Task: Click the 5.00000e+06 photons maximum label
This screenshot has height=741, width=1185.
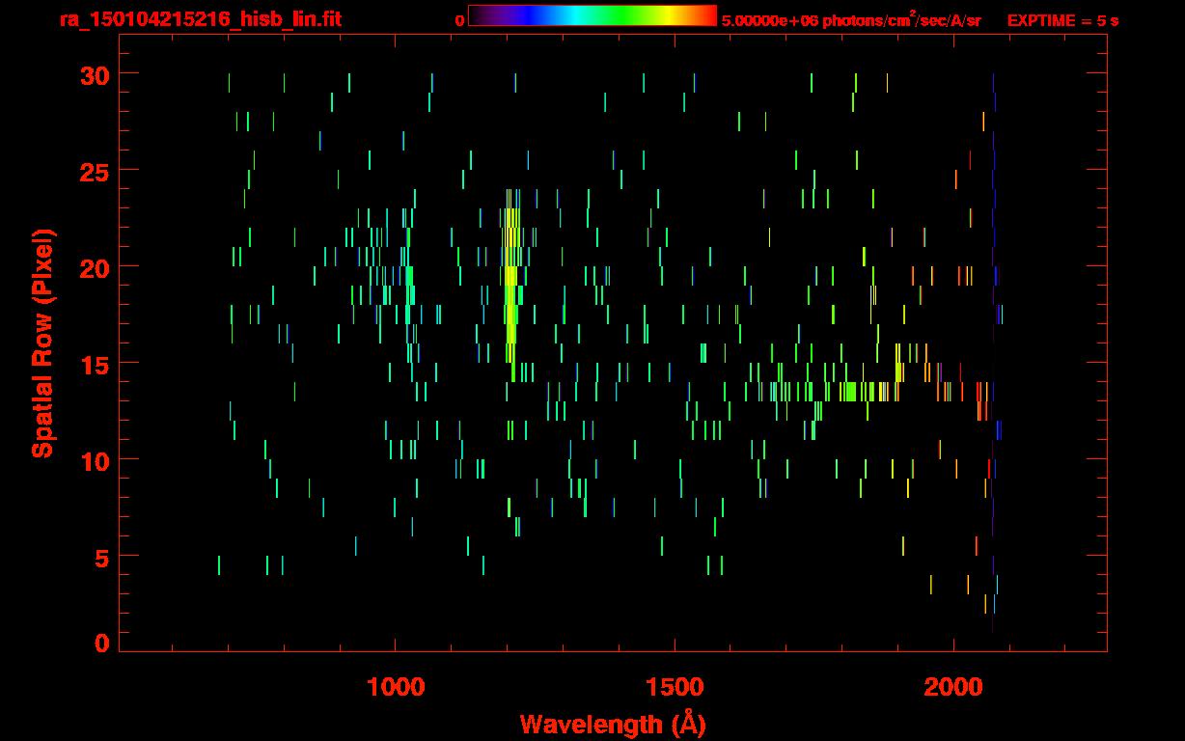Action: pyautogui.click(x=850, y=20)
